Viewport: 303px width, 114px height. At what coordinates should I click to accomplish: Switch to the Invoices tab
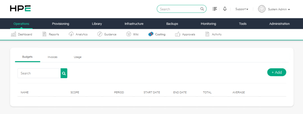53,57
